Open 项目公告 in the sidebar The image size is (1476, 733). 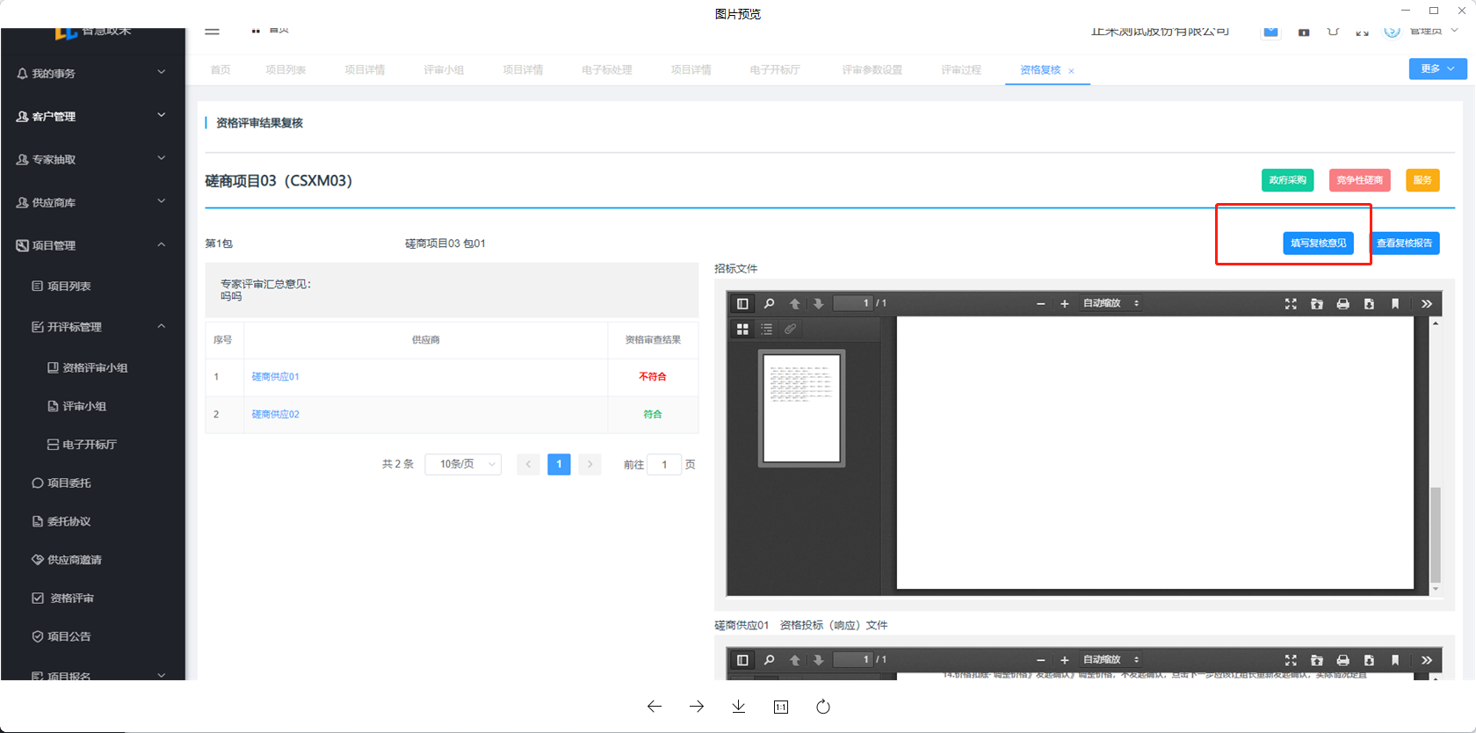pos(69,636)
